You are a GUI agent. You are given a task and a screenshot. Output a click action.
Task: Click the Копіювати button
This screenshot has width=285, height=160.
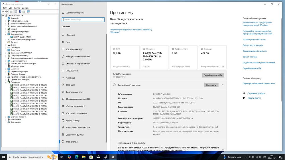click(x=211, y=85)
